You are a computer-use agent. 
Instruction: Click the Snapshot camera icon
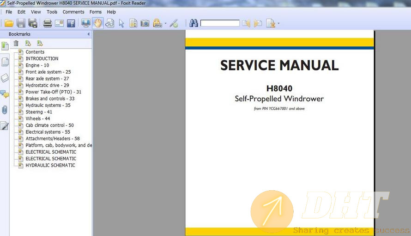[145, 23]
